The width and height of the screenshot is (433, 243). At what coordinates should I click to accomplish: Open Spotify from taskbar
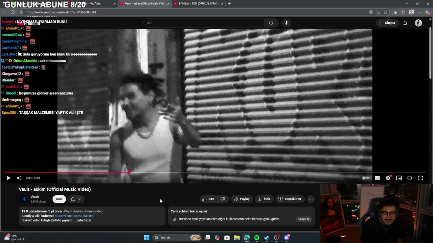click(x=257, y=238)
